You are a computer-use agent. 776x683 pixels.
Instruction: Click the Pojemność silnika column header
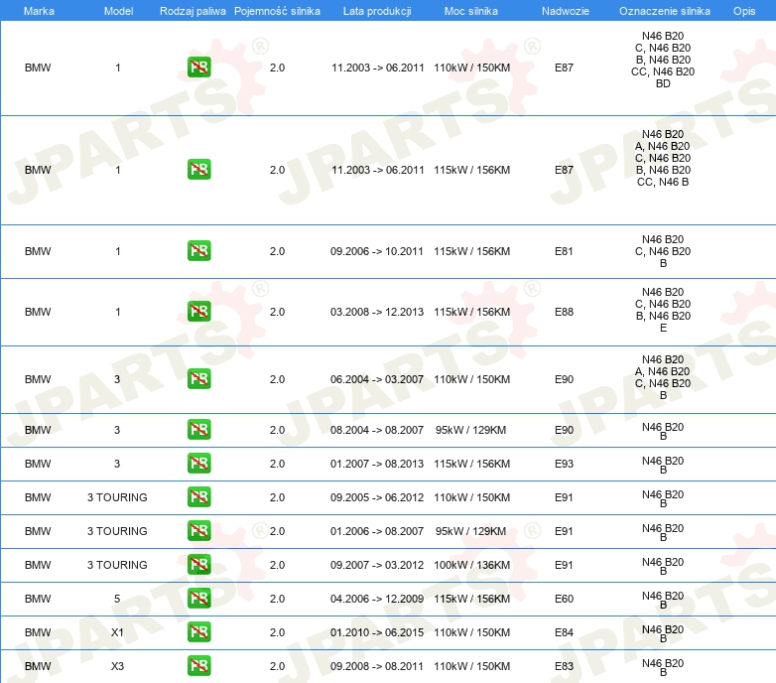click(277, 11)
